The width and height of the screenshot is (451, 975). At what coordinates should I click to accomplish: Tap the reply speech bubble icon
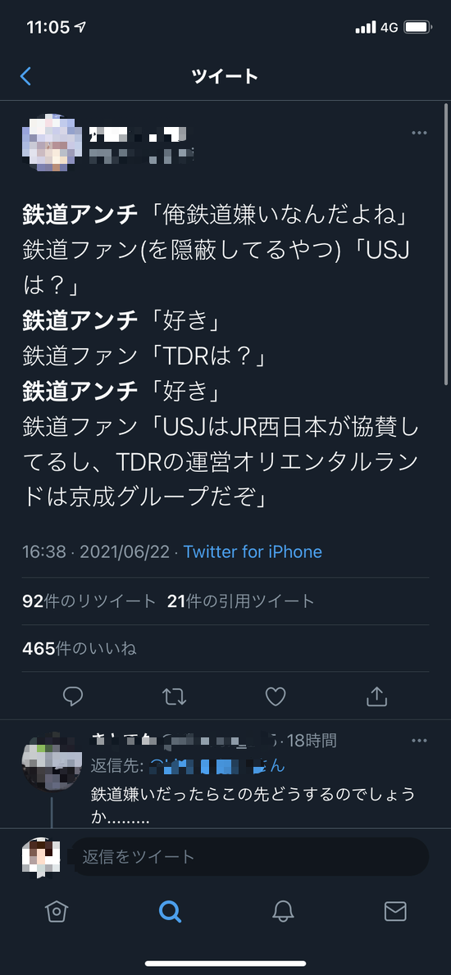pos(73,696)
